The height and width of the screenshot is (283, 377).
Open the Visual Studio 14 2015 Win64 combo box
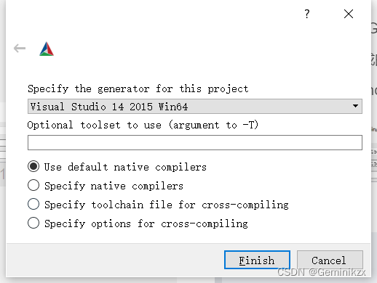point(195,106)
